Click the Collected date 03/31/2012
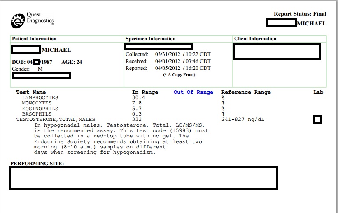The height and width of the screenshot is (213, 338). (168, 54)
